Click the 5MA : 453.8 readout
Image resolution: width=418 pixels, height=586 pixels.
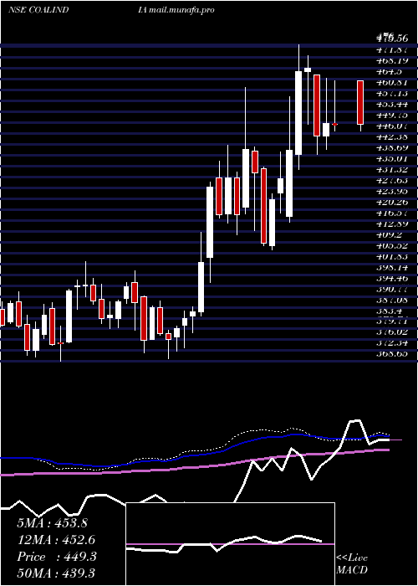[52, 523]
